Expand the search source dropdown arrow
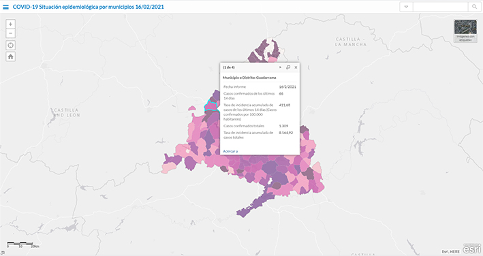The width and height of the screenshot is (483, 256). (x=406, y=7)
